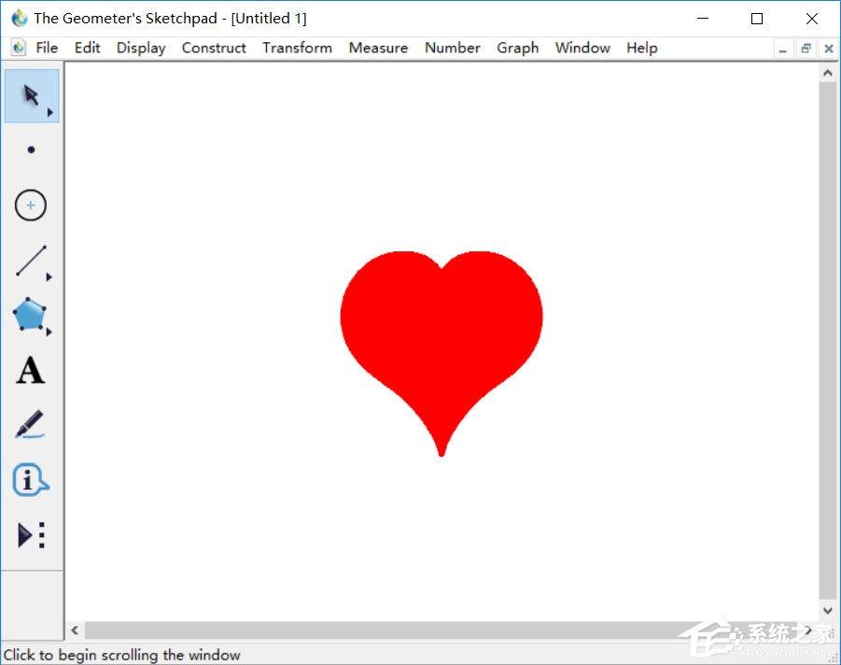
Task: Open the Graph menu
Action: [517, 48]
